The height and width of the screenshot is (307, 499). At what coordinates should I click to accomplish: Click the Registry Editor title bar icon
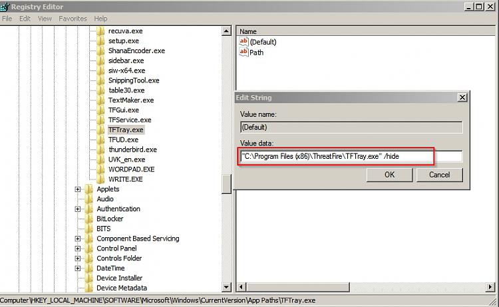click(x=5, y=7)
